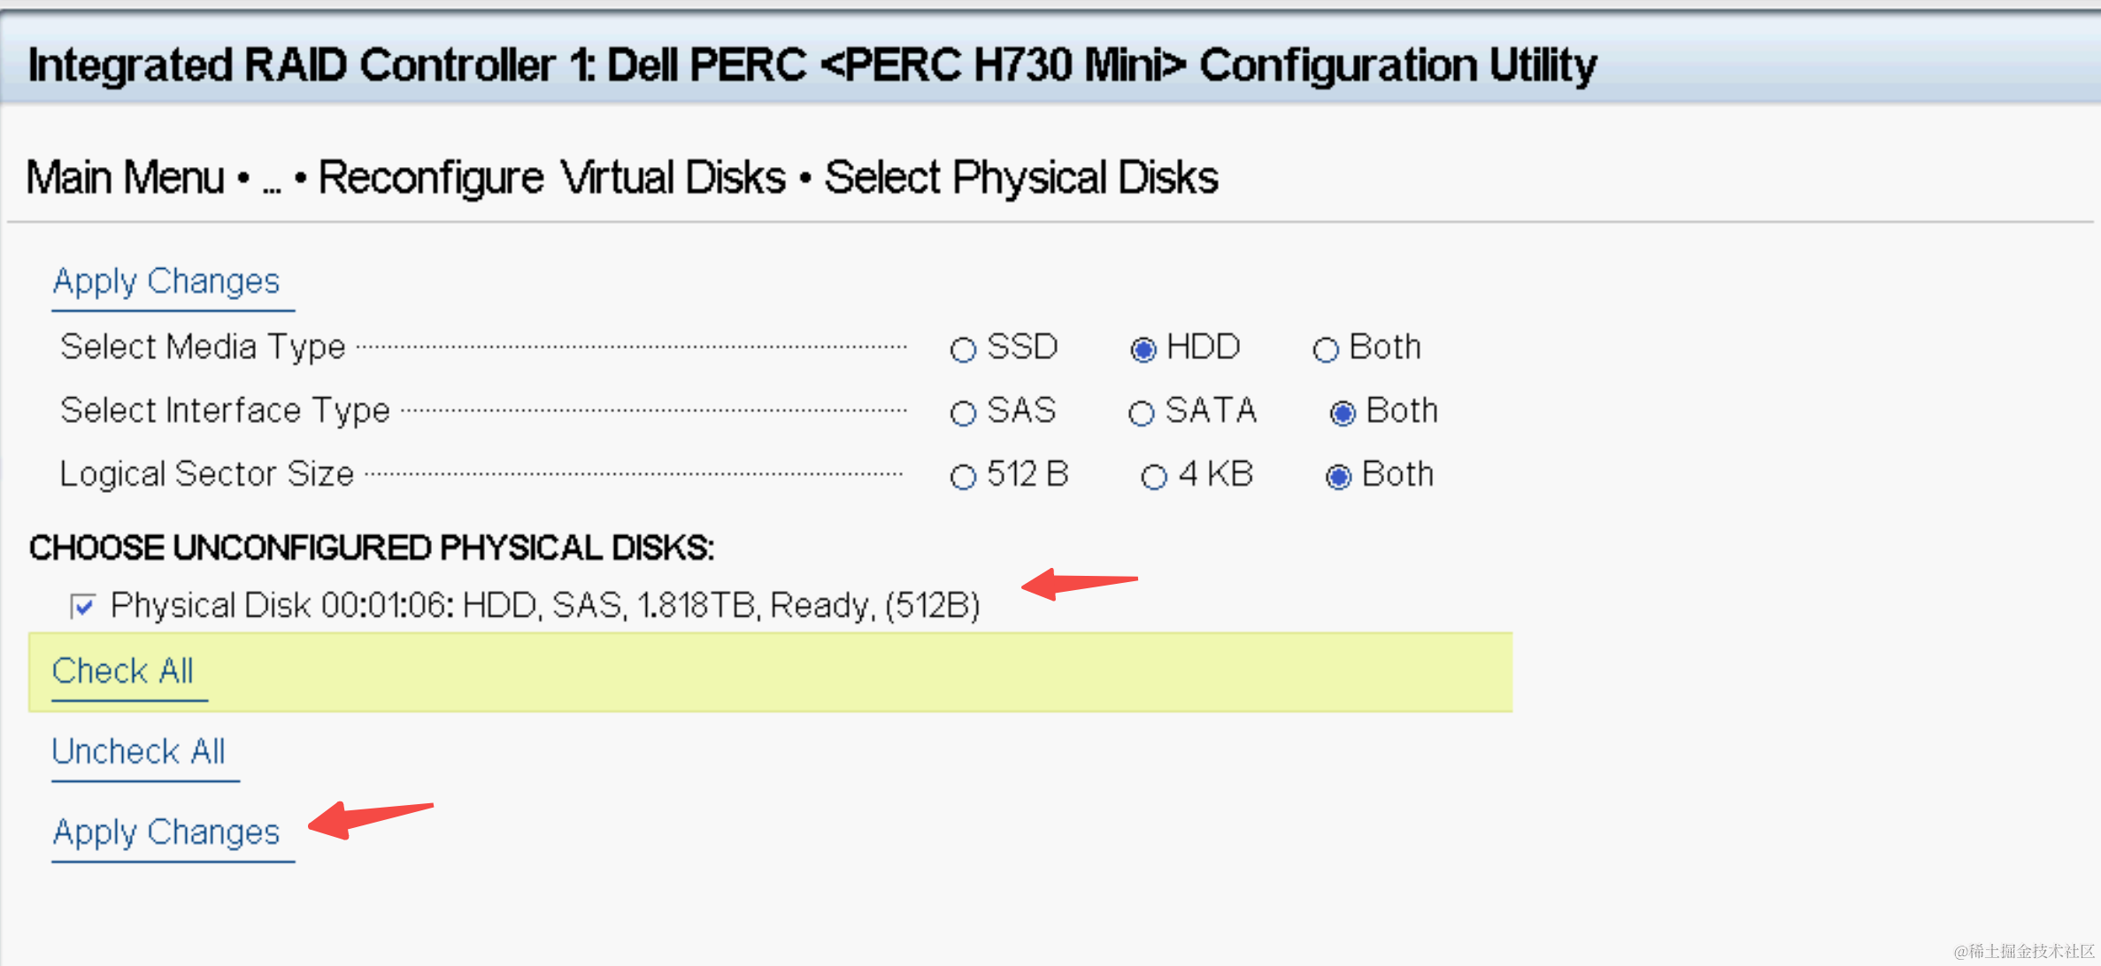The width and height of the screenshot is (2101, 966).
Task: Click the top Apply Changes link
Action: click(166, 282)
